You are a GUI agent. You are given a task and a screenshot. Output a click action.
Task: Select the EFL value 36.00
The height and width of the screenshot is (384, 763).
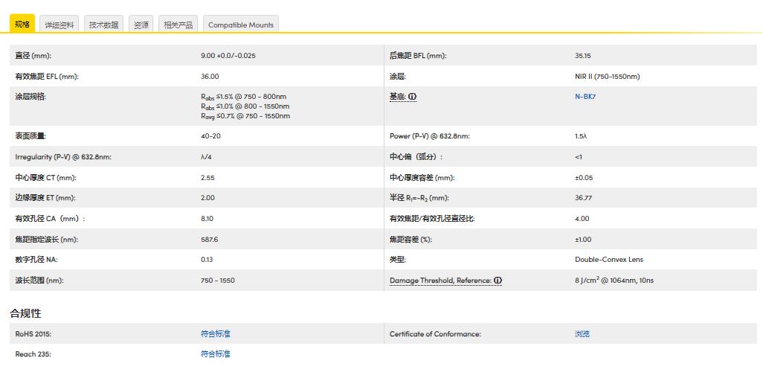tap(210, 77)
